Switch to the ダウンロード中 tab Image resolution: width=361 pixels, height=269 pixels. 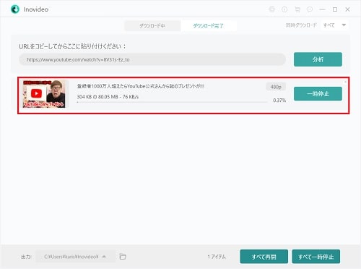coord(152,25)
